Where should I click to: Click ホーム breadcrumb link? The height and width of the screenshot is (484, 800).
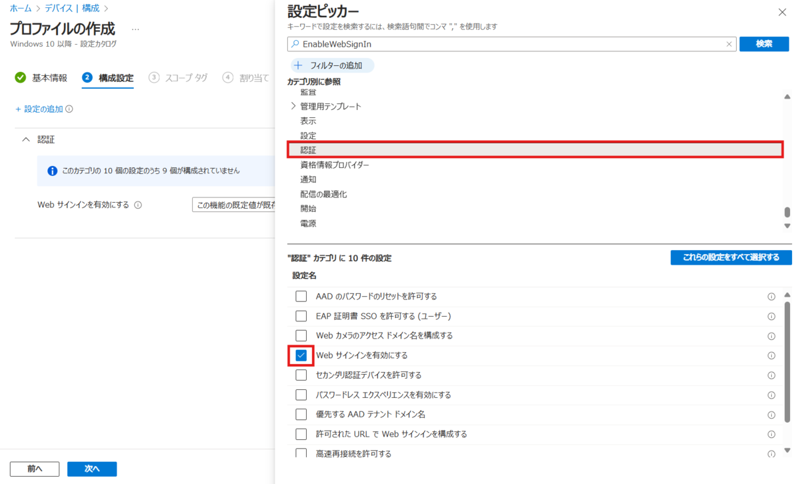[20, 8]
